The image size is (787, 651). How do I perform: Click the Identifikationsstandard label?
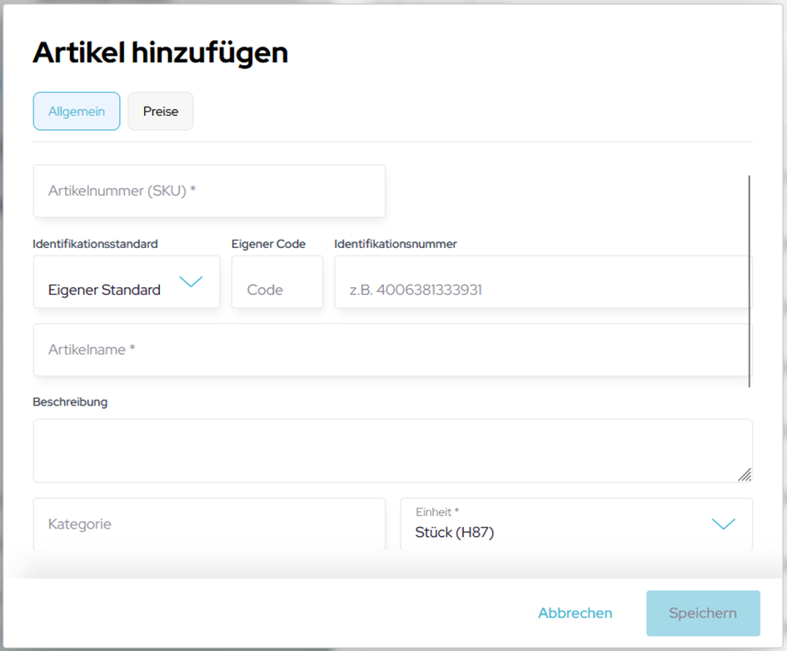pyautogui.click(x=95, y=244)
